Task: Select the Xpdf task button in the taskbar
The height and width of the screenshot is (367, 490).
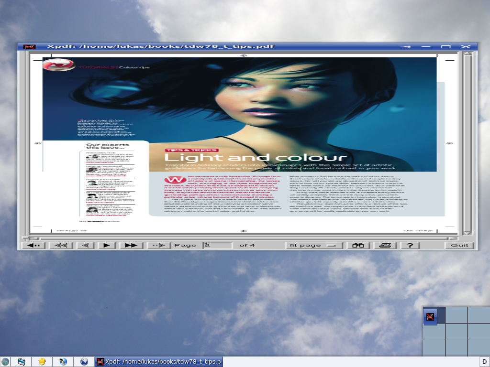Action: 159,362
